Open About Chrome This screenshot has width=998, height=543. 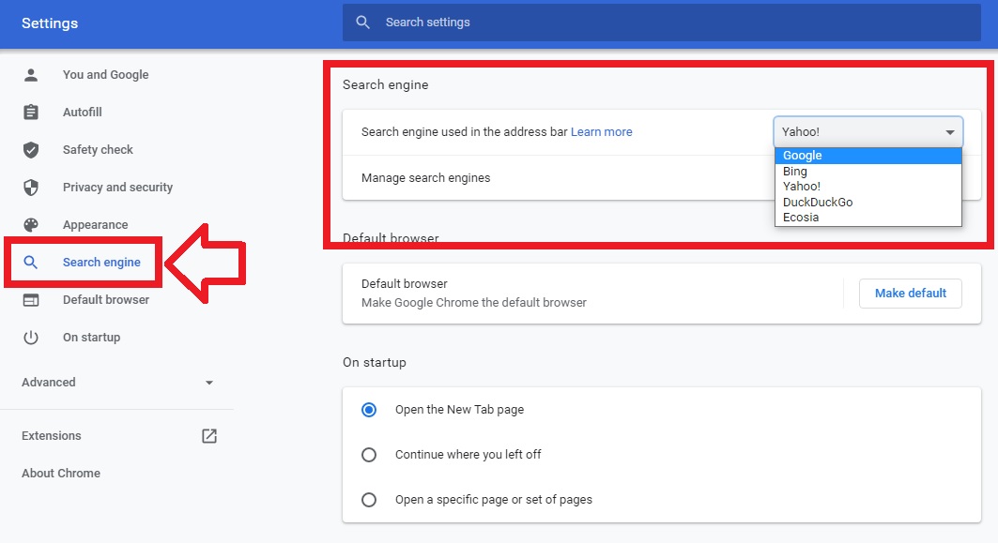(x=61, y=473)
